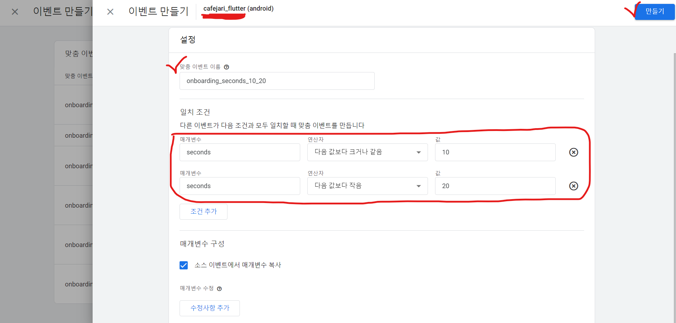The width and height of the screenshot is (676, 323).
Task: Open help for 맞춤 이벤트 이름
Action: click(x=226, y=67)
